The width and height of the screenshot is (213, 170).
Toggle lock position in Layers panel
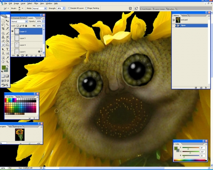(x=23, y=25)
